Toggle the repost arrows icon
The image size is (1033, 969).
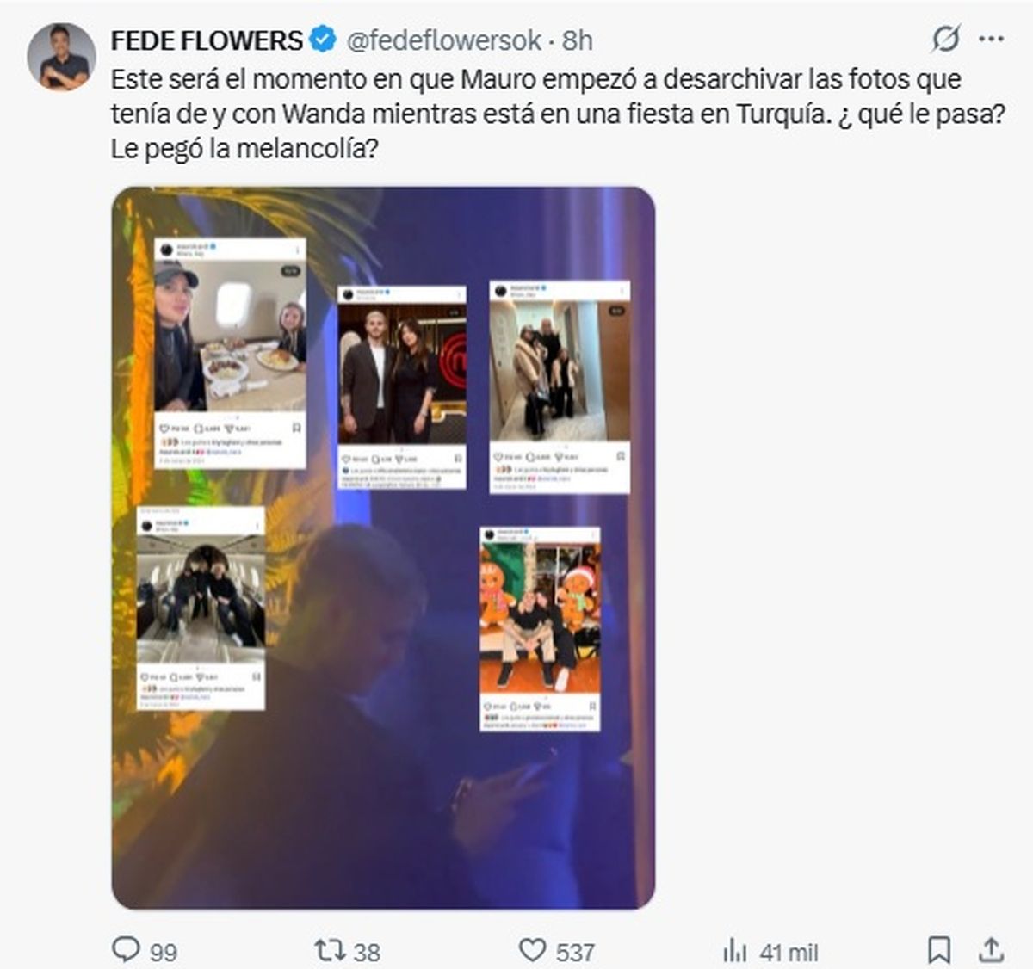pos(329,950)
